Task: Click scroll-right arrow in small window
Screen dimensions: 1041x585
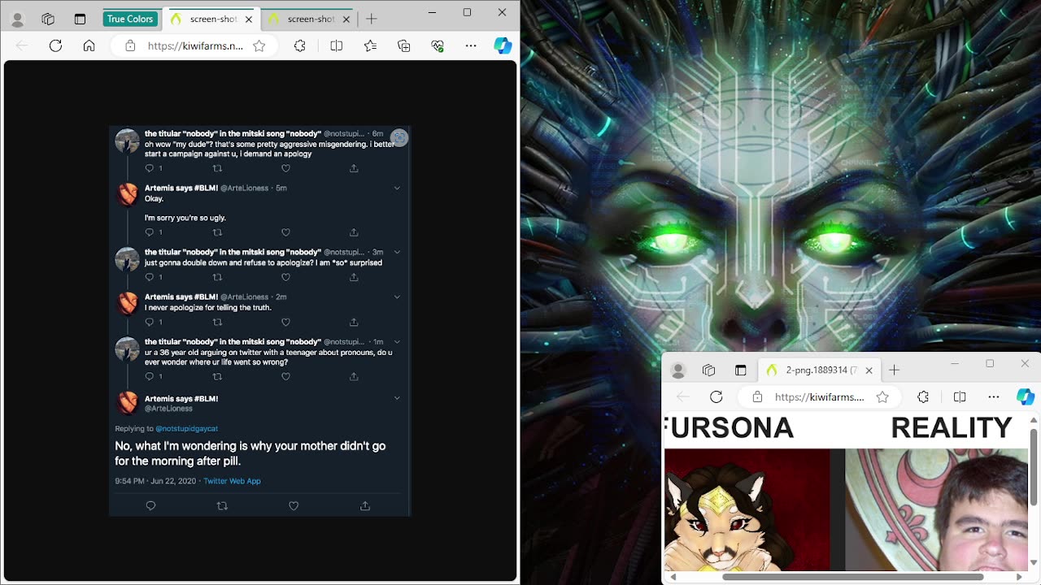Action: pyautogui.click(x=1019, y=578)
